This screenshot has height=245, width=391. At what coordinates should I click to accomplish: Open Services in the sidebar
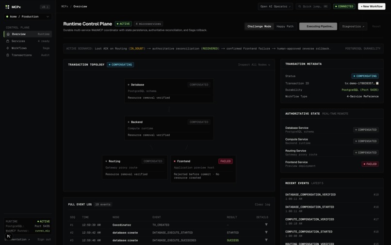28,41
